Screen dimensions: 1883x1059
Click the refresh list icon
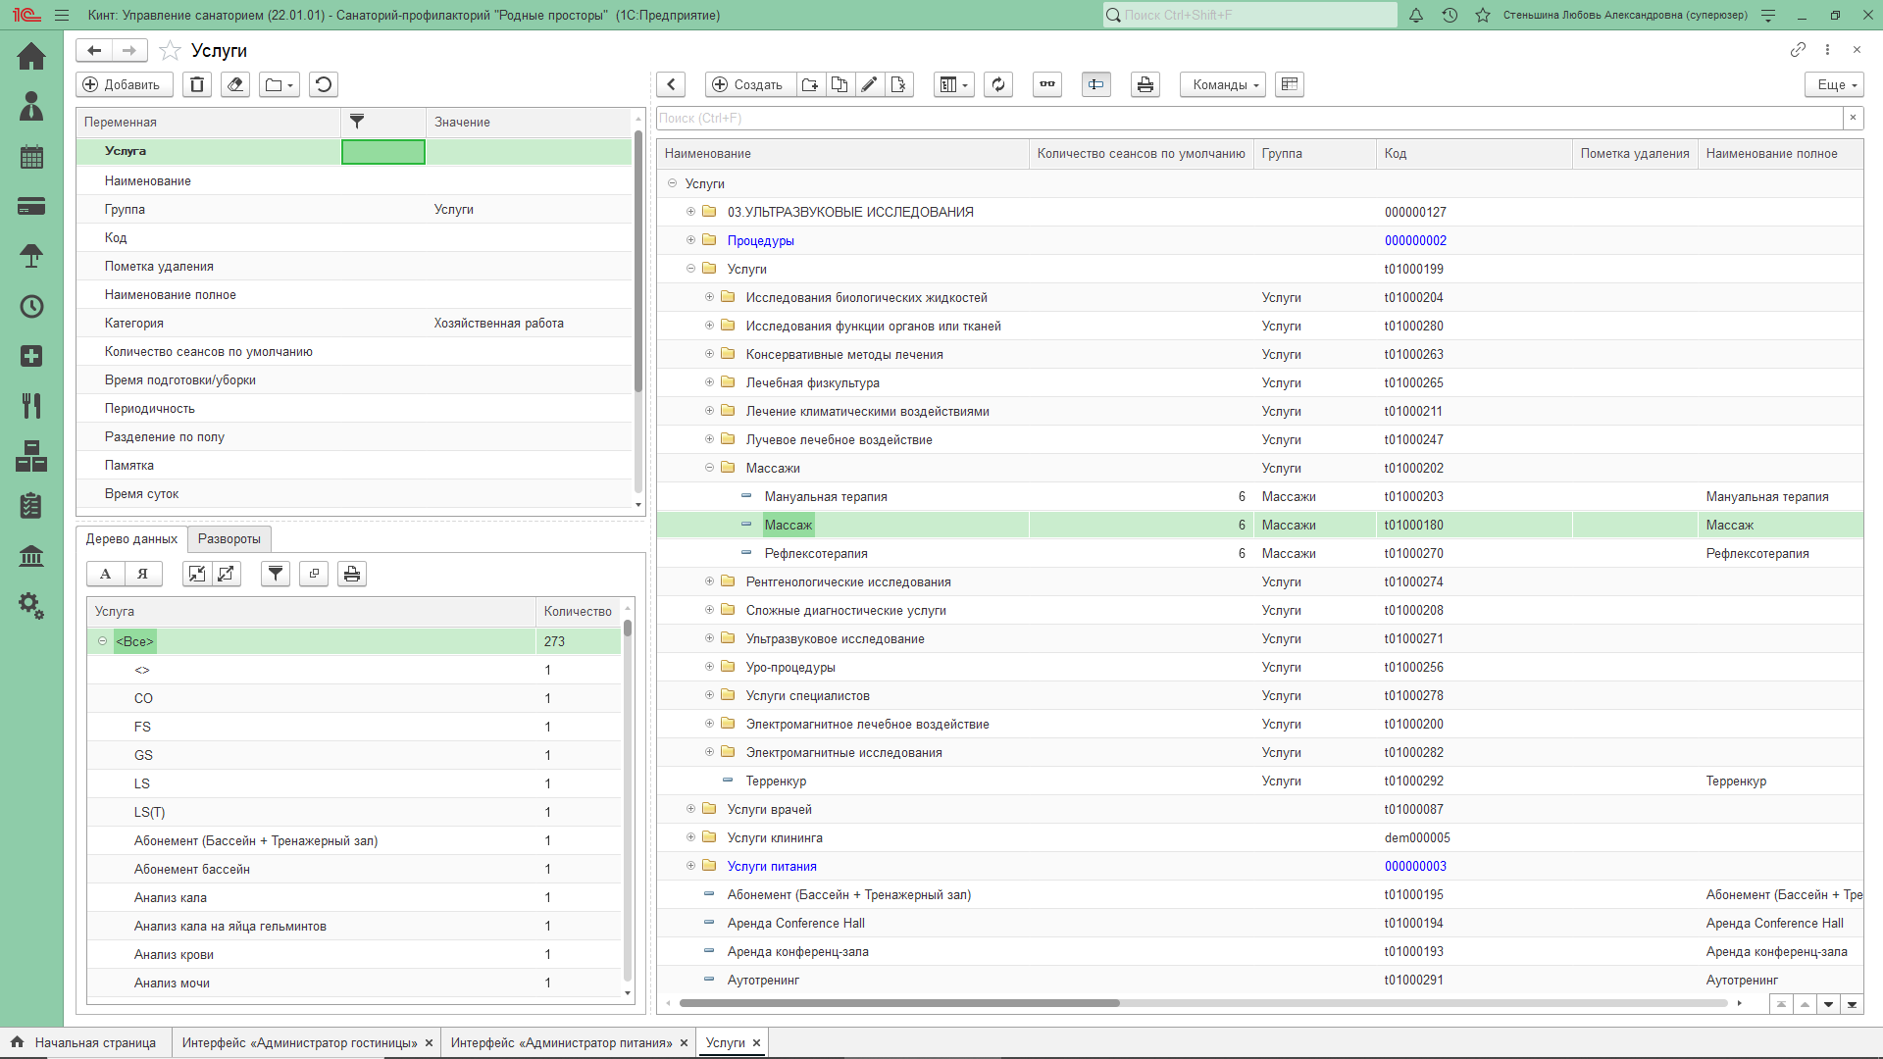click(x=998, y=85)
